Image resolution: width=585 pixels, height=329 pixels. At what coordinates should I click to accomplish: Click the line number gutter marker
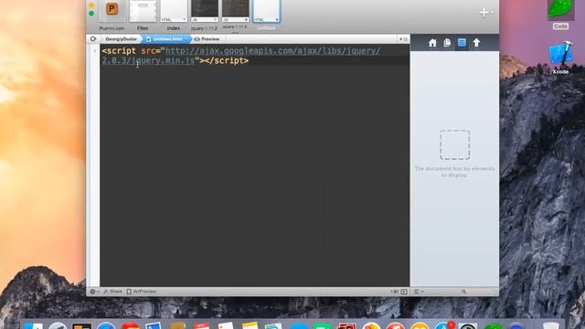point(94,51)
